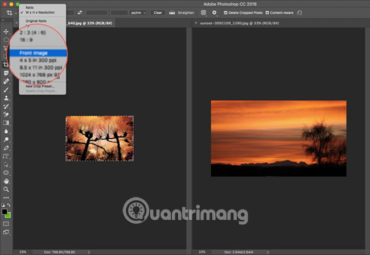The image size is (370, 255).
Task: Select the Dodge tool
Action: click(6, 139)
